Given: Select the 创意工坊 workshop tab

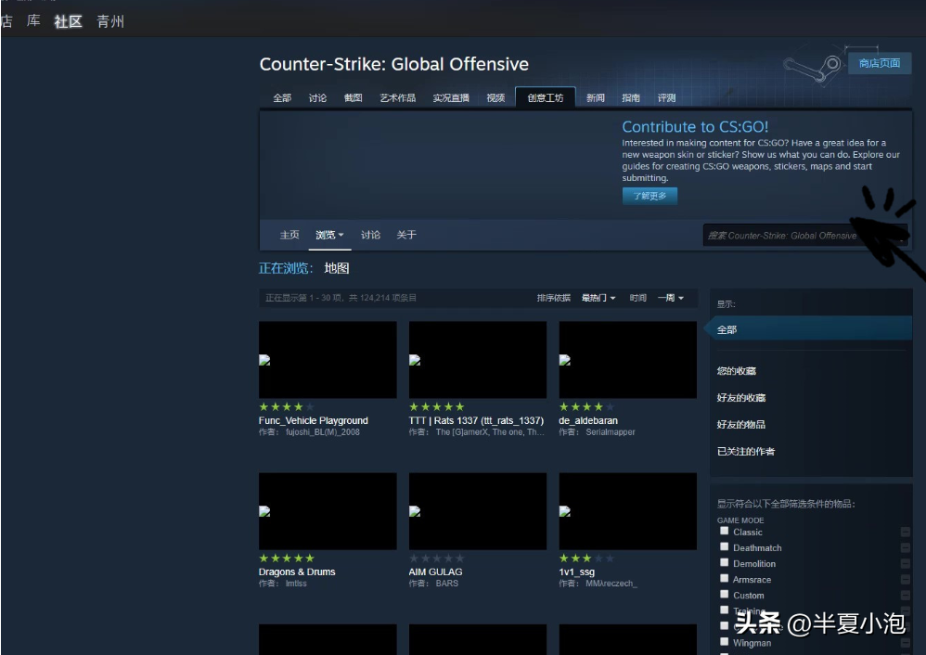Looking at the screenshot, I should (x=545, y=97).
